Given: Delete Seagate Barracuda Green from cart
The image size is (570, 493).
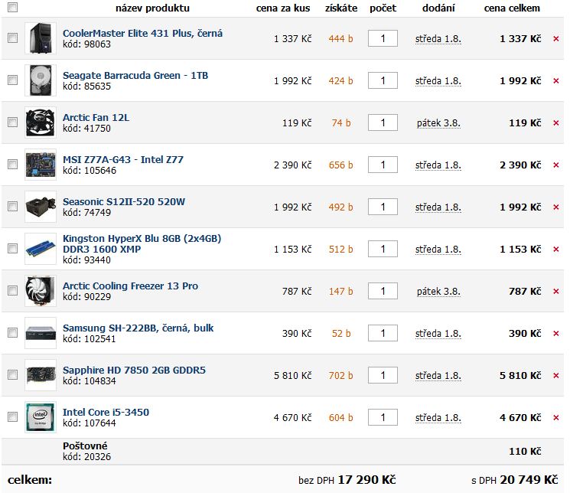Looking at the screenshot, I should 556,80.
